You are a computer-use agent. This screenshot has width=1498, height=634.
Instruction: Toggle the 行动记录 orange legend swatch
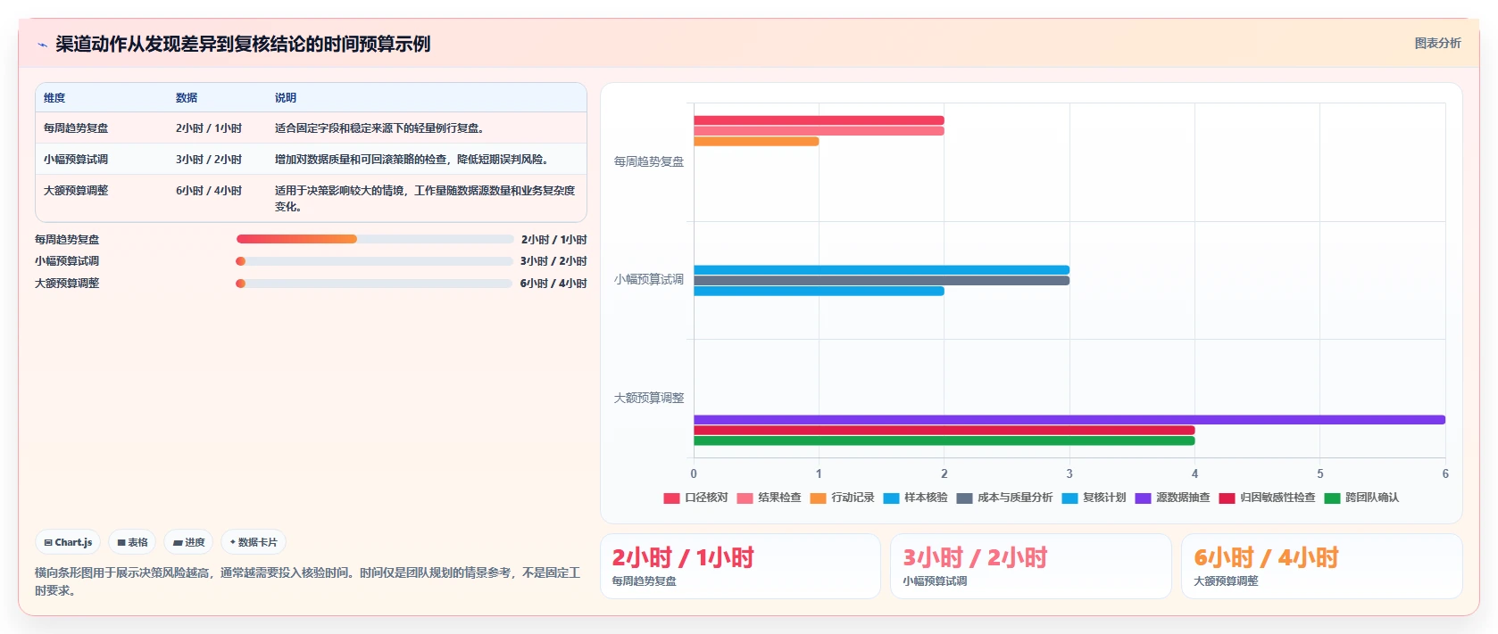pyautogui.click(x=818, y=498)
